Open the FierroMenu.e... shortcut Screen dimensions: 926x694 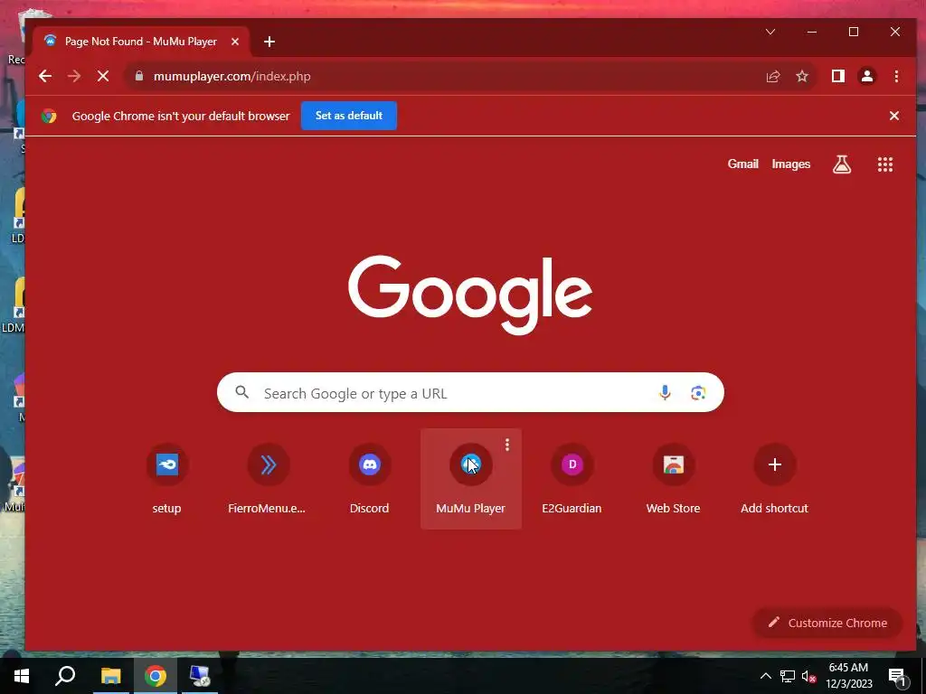[268, 479]
